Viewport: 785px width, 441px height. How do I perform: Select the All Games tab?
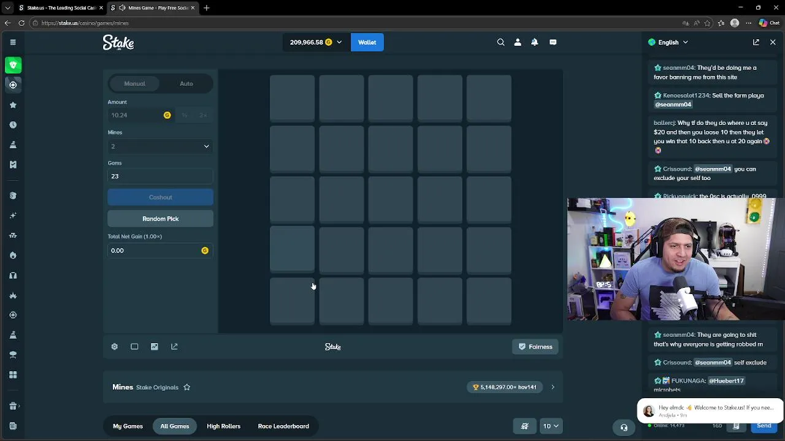click(x=174, y=426)
